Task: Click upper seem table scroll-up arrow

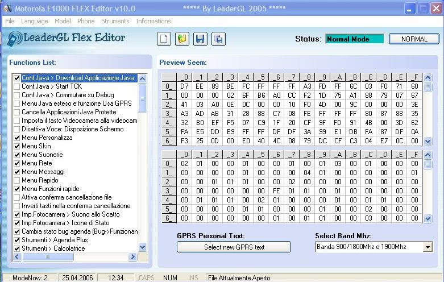Action: tap(428, 77)
